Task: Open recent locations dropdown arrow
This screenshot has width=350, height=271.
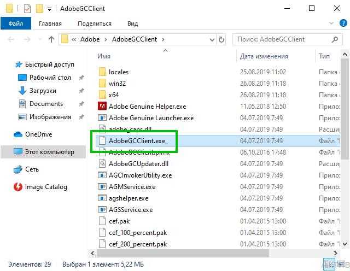Action: [40, 40]
